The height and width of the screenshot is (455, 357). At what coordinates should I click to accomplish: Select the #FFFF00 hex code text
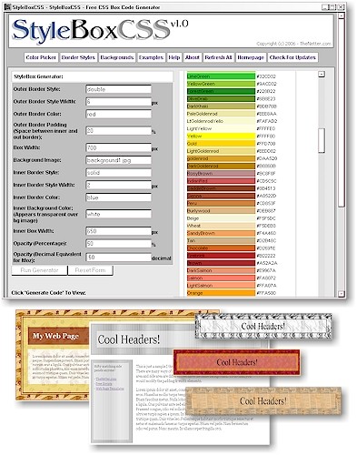(x=266, y=136)
